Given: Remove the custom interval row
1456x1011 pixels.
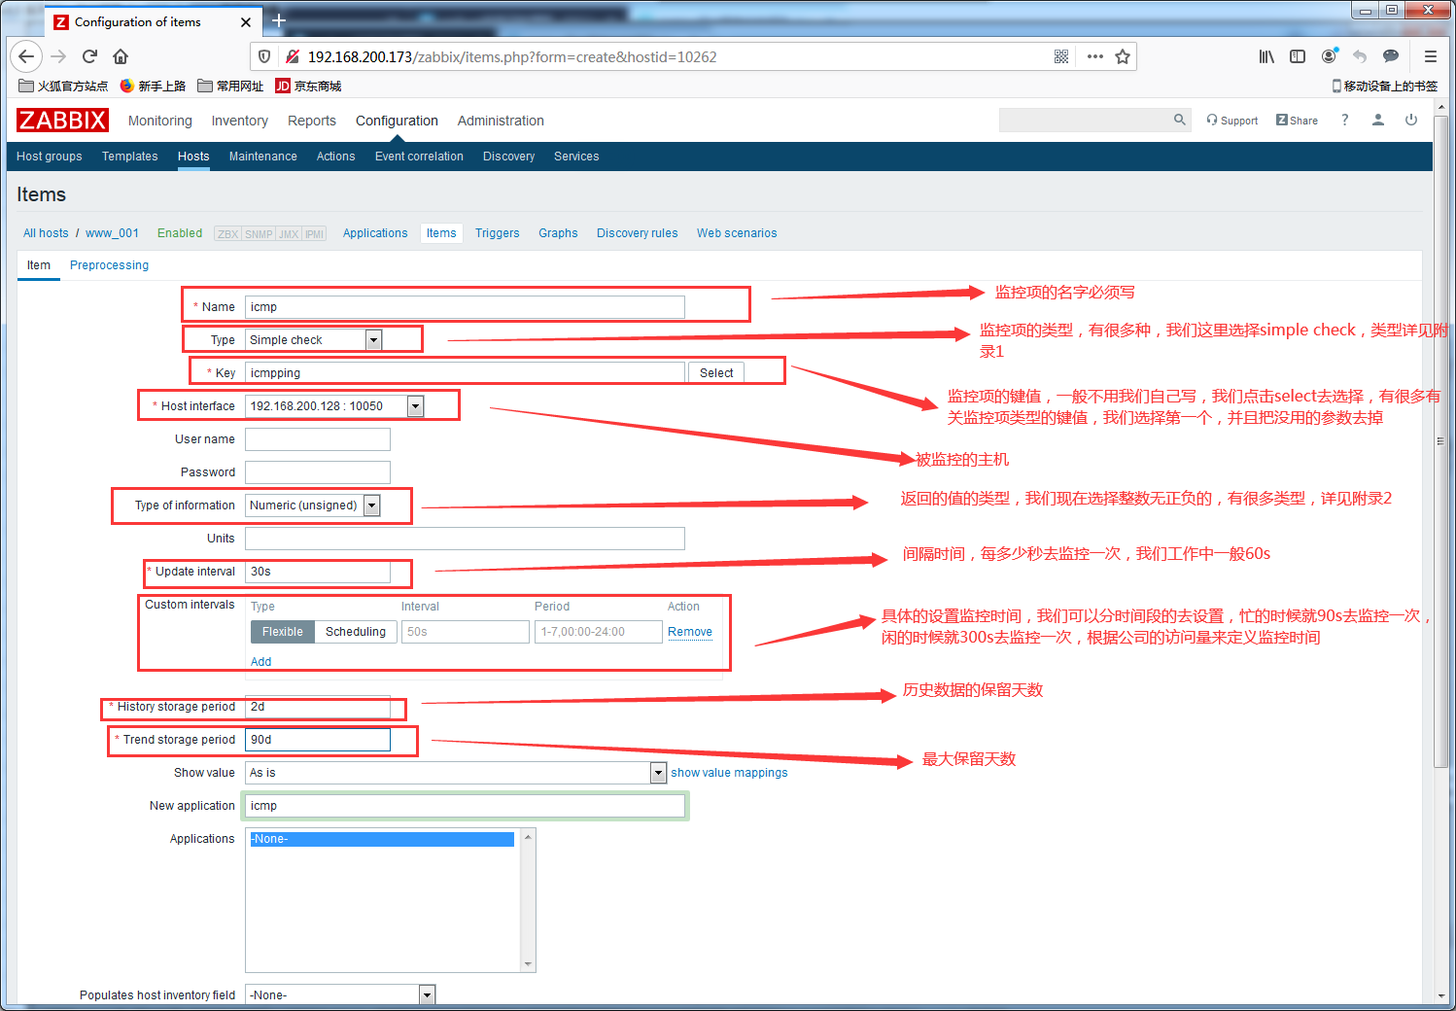Looking at the screenshot, I should [690, 632].
